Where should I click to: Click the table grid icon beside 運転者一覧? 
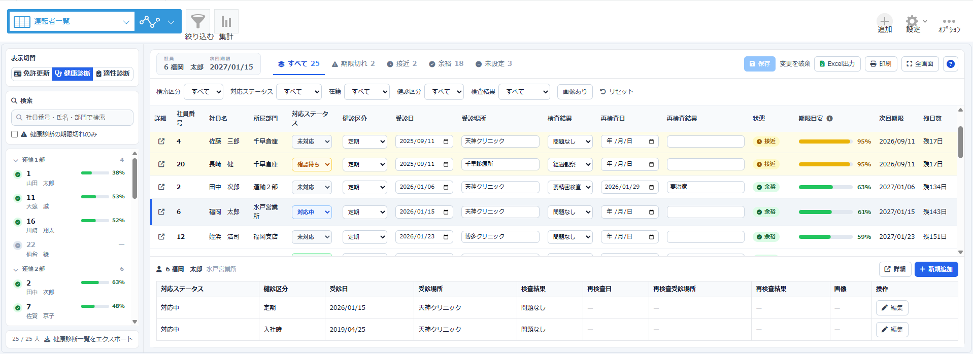(x=22, y=22)
